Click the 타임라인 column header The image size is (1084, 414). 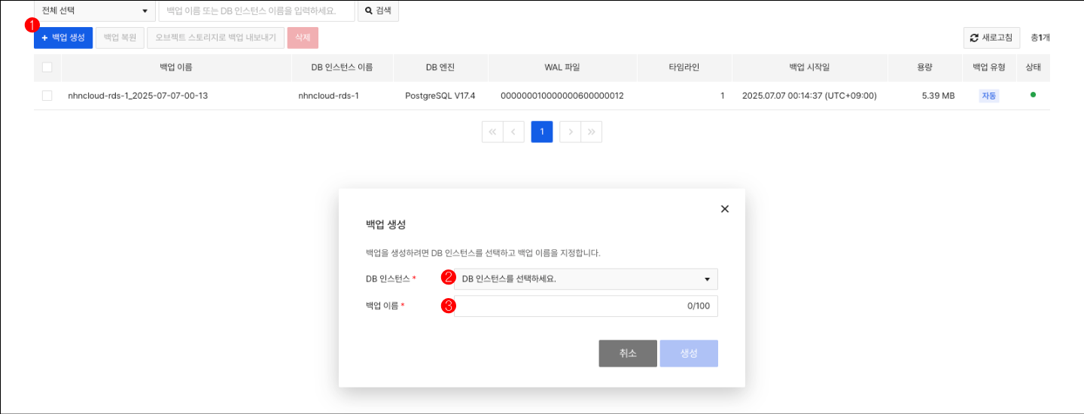pos(684,67)
